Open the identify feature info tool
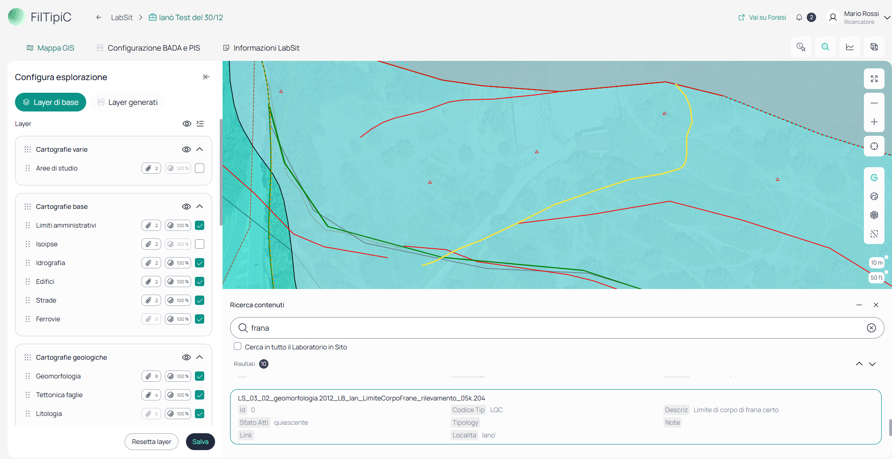 (x=801, y=47)
